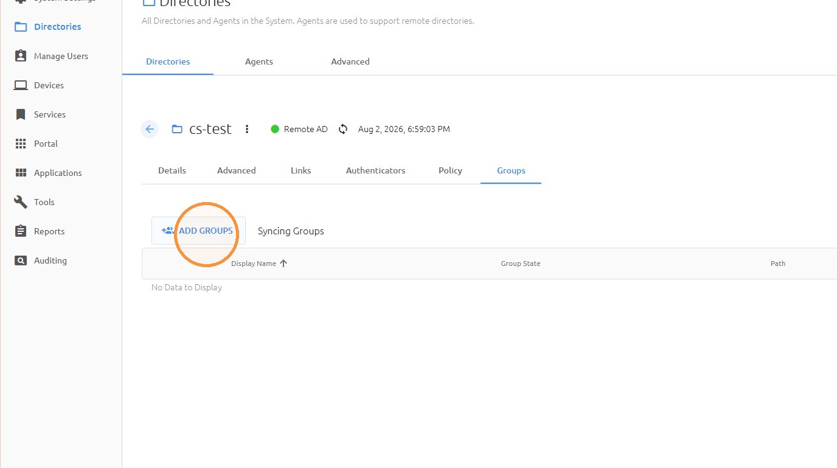Screen dimensions: 837x468
Task: Switch to the Agents tab
Action: pos(259,61)
